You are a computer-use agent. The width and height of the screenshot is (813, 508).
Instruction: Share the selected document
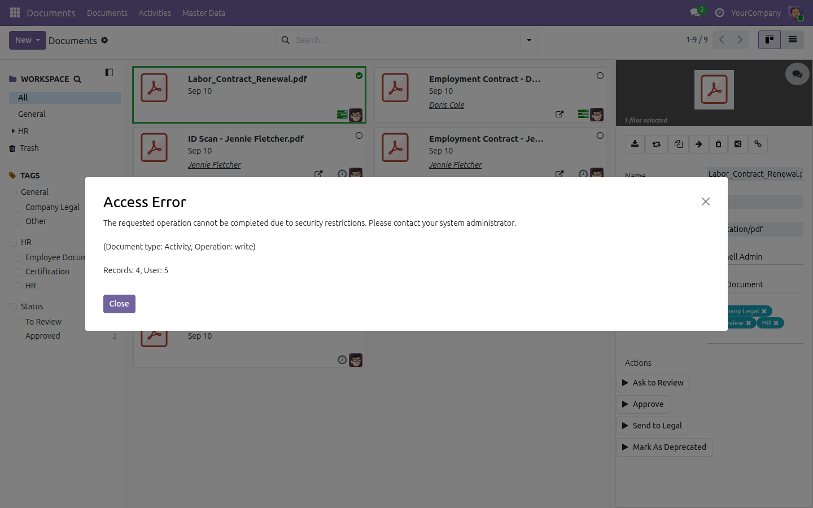click(x=738, y=144)
